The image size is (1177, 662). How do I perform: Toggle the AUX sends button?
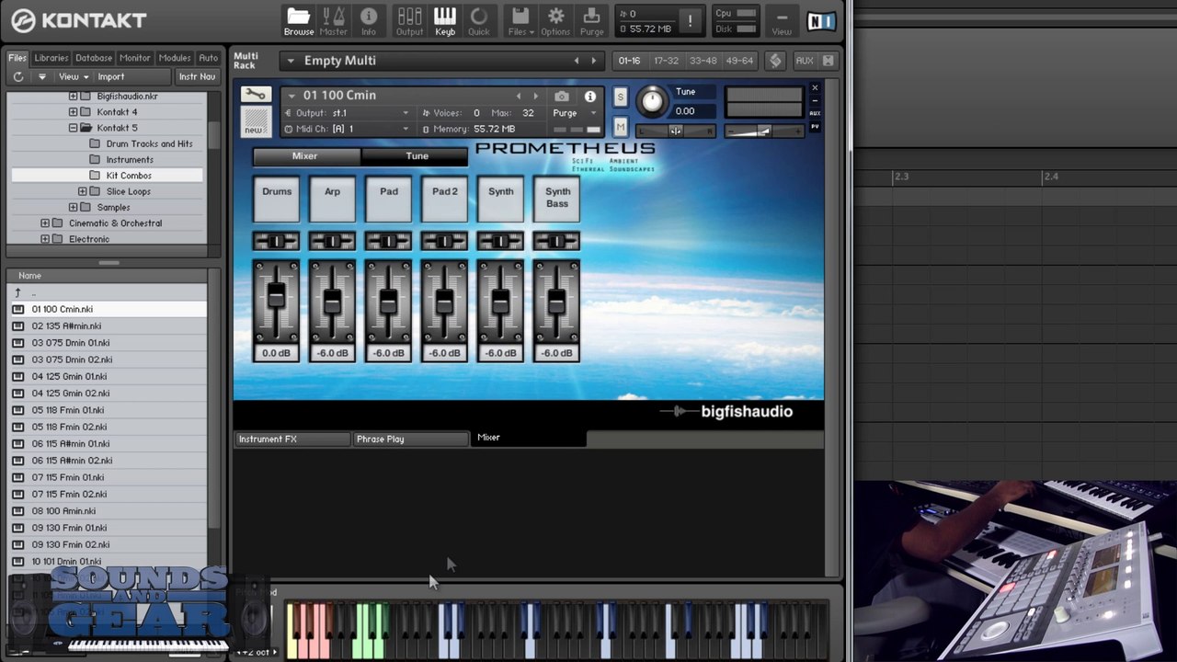click(x=805, y=61)
